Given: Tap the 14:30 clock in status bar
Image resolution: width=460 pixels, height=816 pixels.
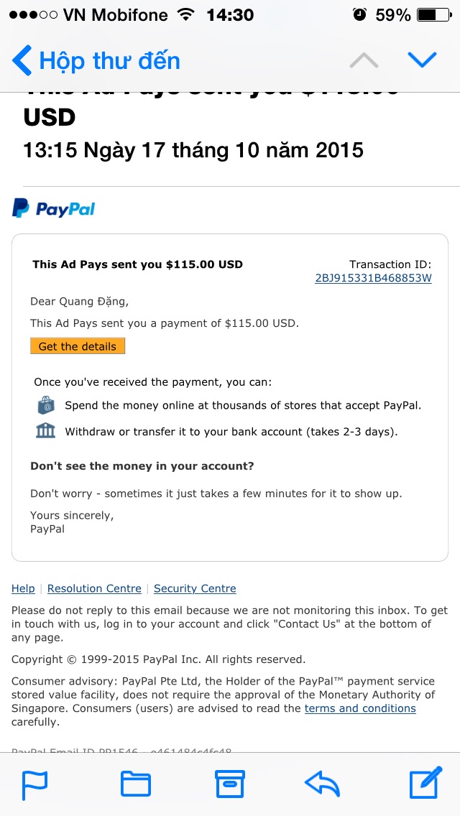Looking at the screenshot, I should tap(230, 15).
